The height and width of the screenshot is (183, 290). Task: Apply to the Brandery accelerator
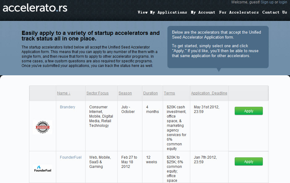[249, 111]
